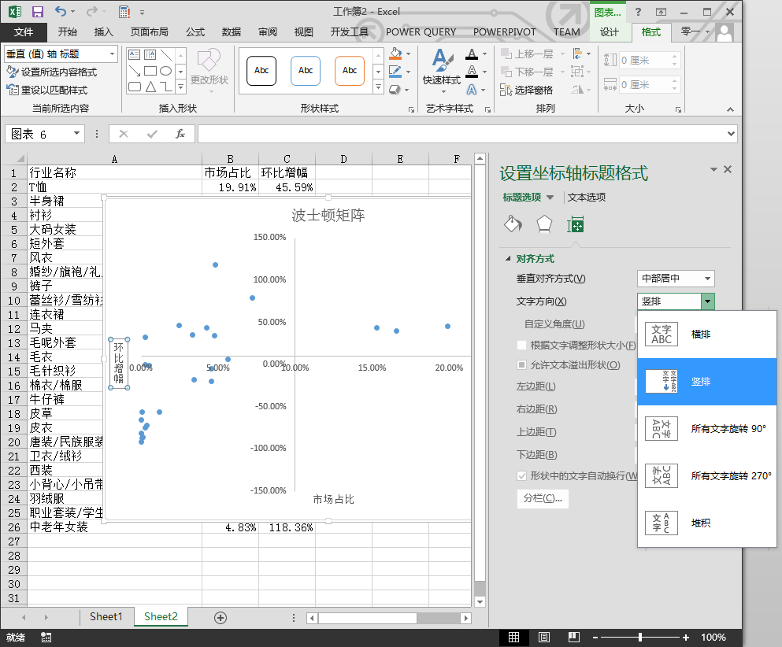
Task: Click the 分栏(C)... button
Action: (543, 498)
